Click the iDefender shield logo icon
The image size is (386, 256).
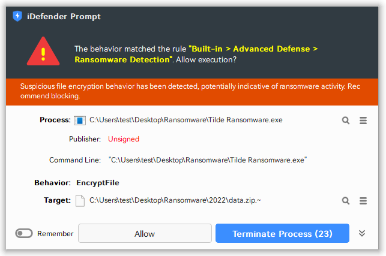pyautogui.click(x=17, y=16)
